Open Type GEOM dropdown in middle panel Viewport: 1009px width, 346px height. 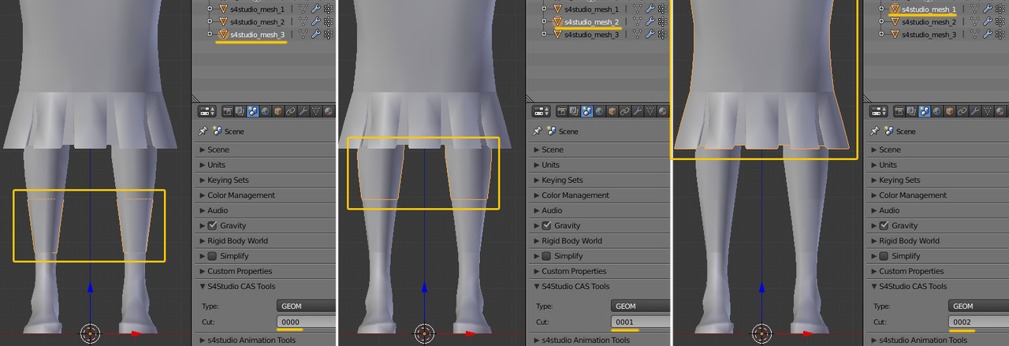tap(640, 306)
